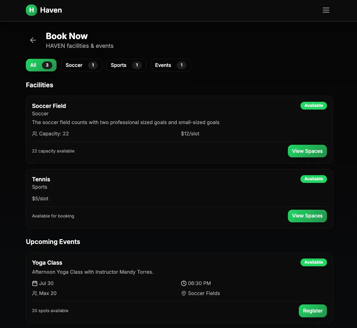
Task: Click the location pin icon by Soccer Fields
Action: tap(184, 293)
